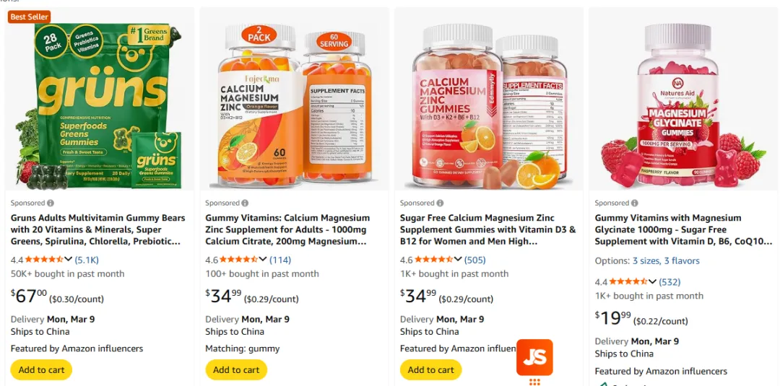This screenshot has height=386, width=780.
Task: Click the Best Seller badge on Gruns
Action: (x=30, y=17)
